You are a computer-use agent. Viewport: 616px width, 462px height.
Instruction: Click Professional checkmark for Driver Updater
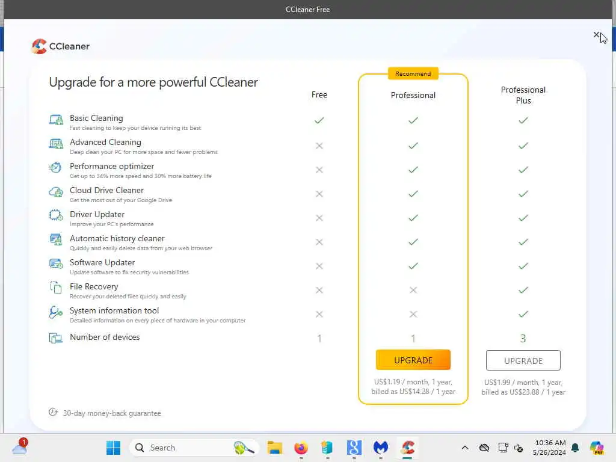click(413, 218)
